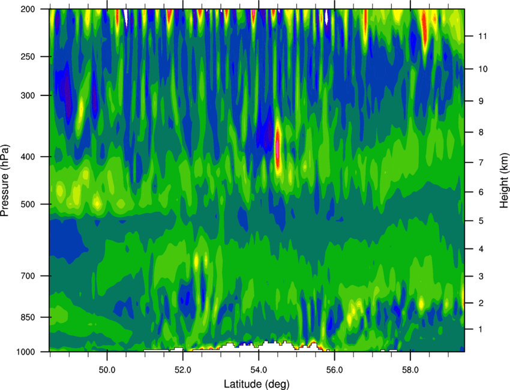This screenshot has width=510, height=390.
Task: Select the 1000 pressure tick label
Action: (x=26, y=352)
